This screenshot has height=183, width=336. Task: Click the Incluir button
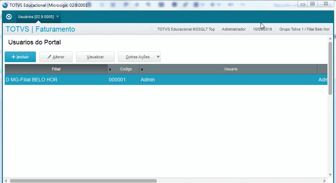click(x=20, y=57)
